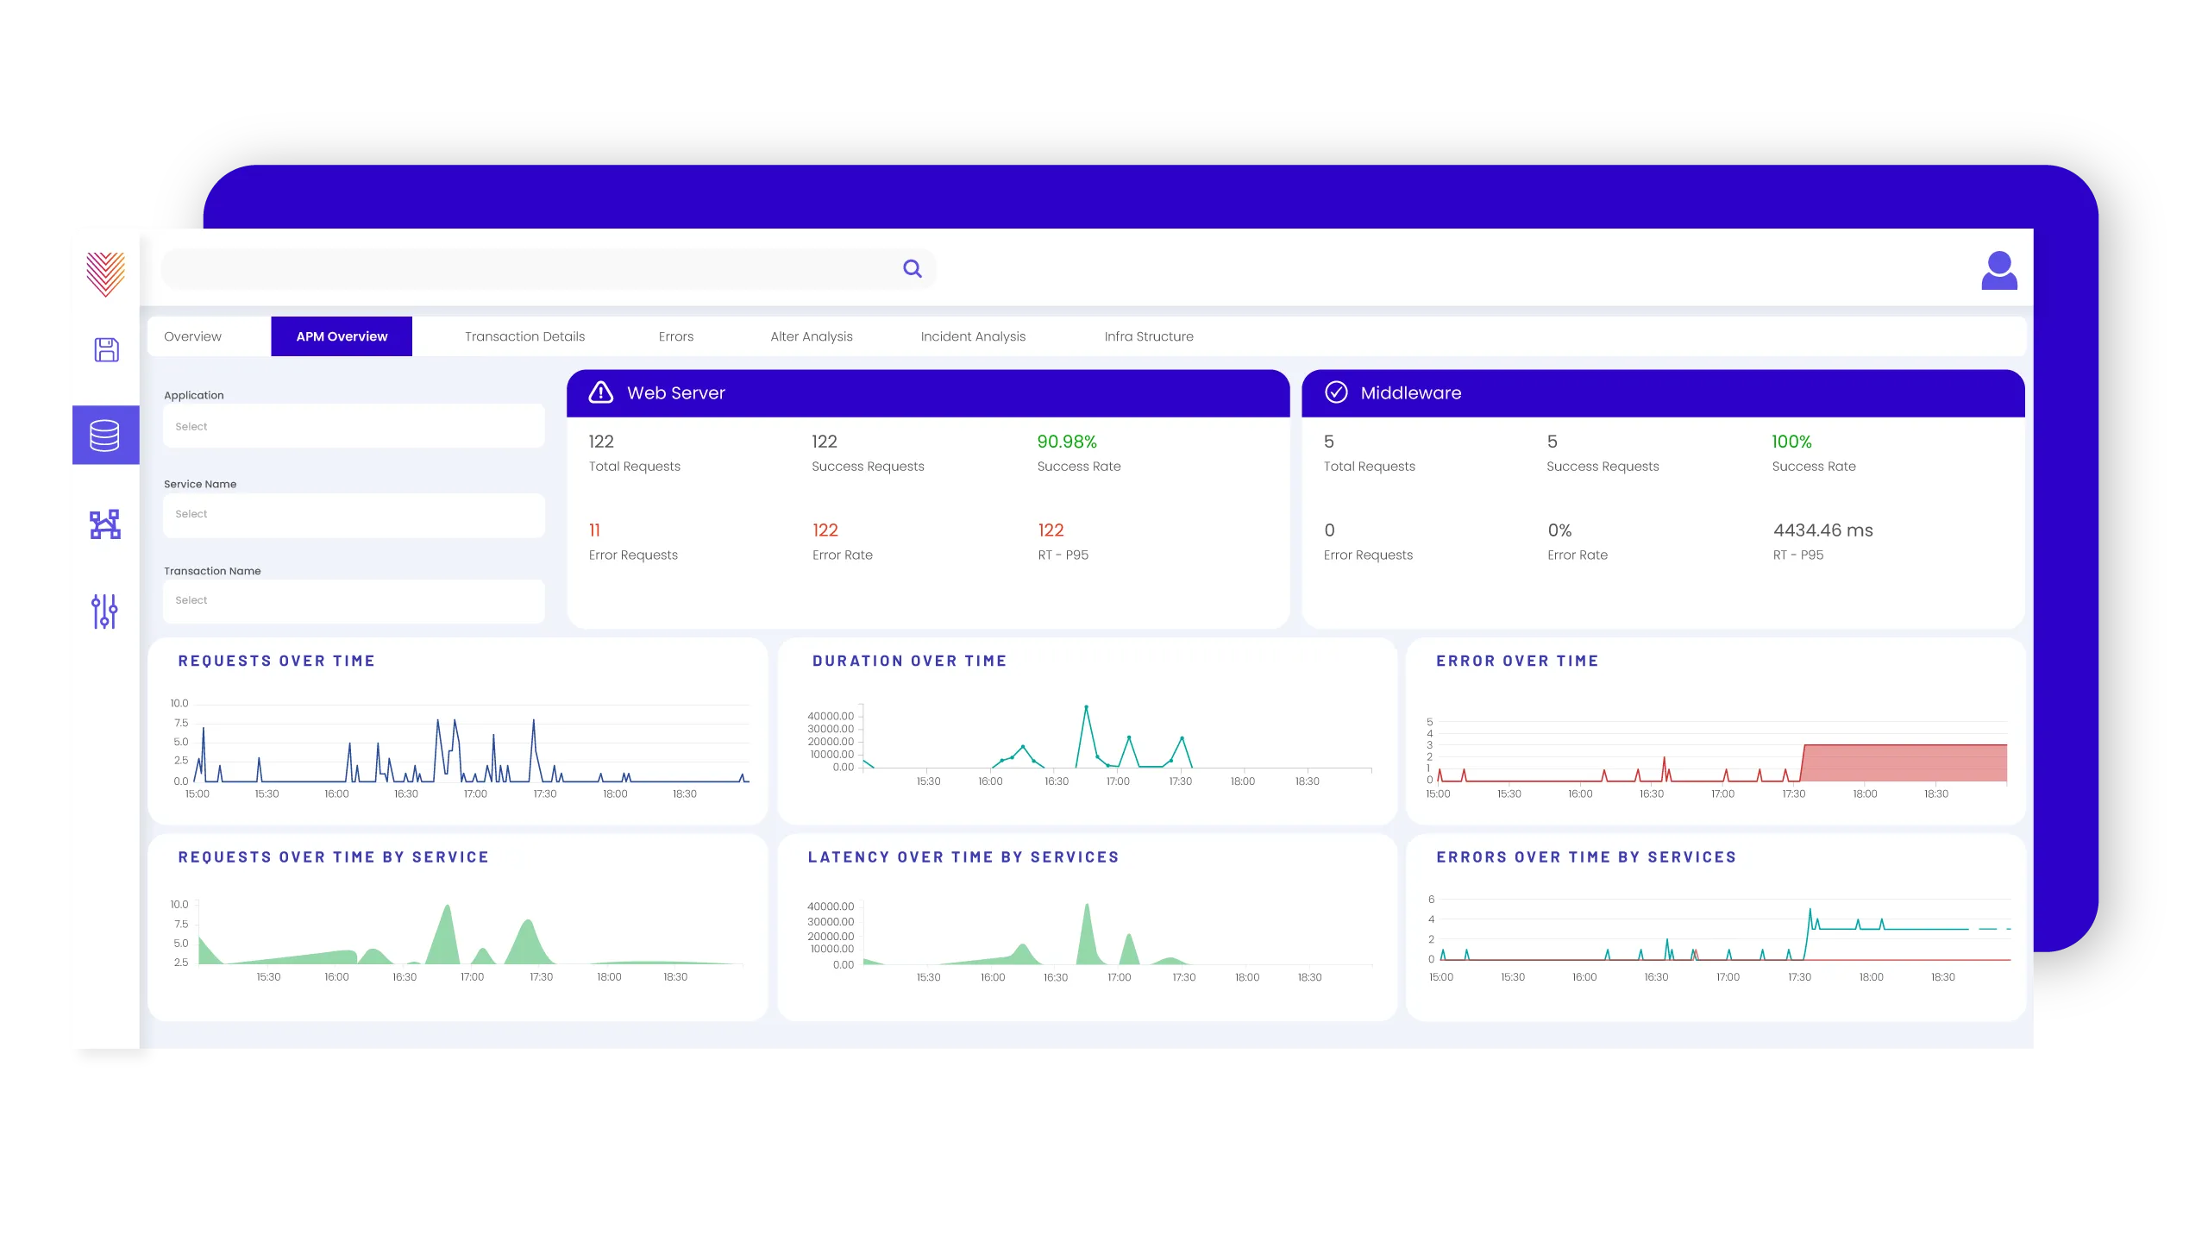Open the user profile avatar
The width and height of the screenshot is (2208, 1242).
click(1998, 271)
